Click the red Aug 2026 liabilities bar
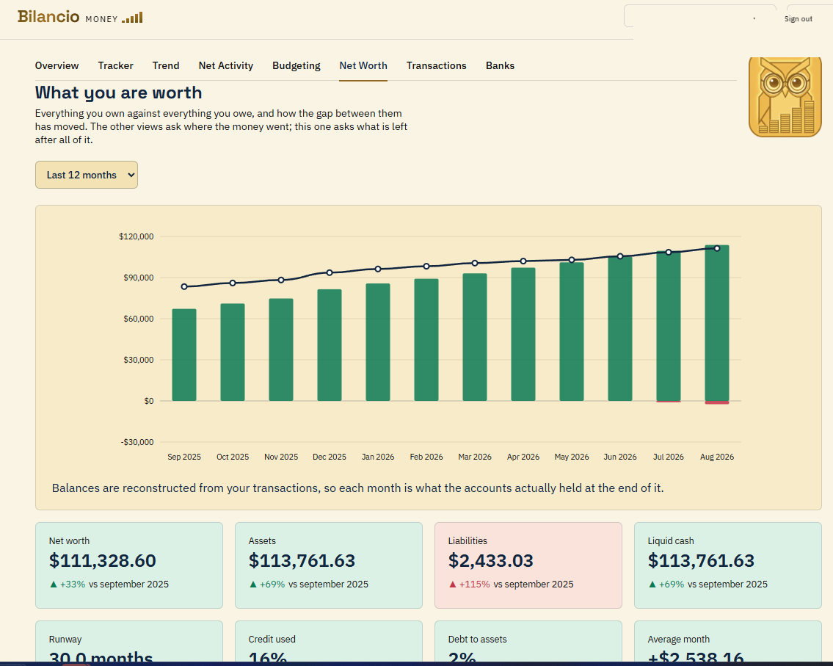The image size is (833, 666). [717, 402]
